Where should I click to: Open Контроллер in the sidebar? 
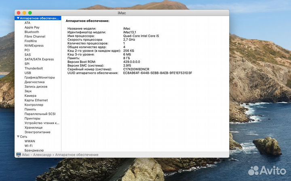tap(34, 105)
